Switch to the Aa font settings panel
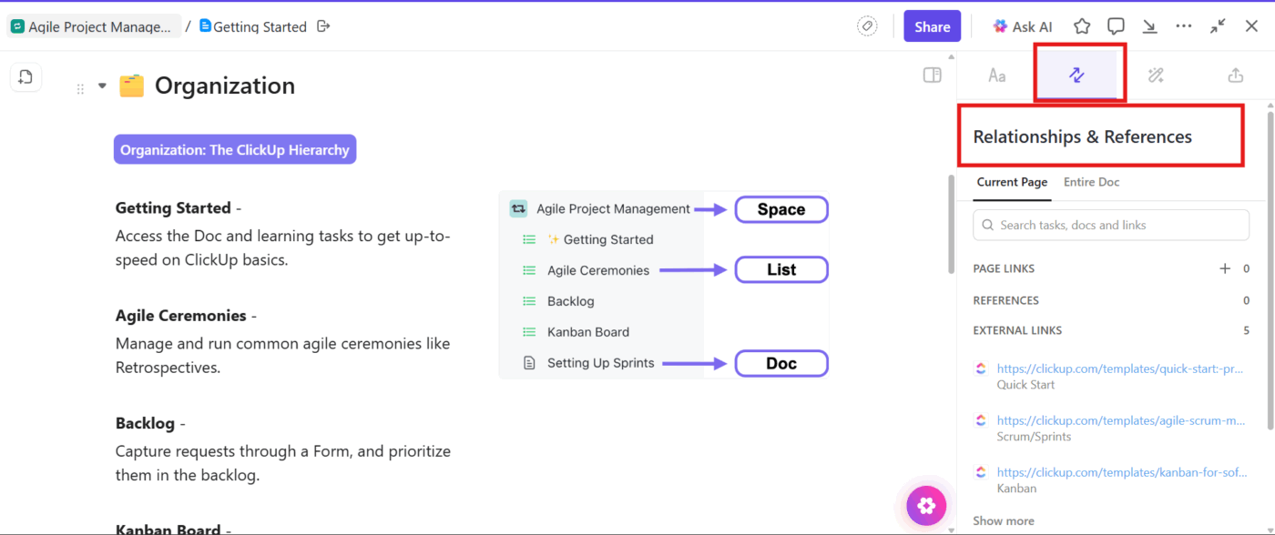Viewport: 1275px width, 535px height. (996, 75)
